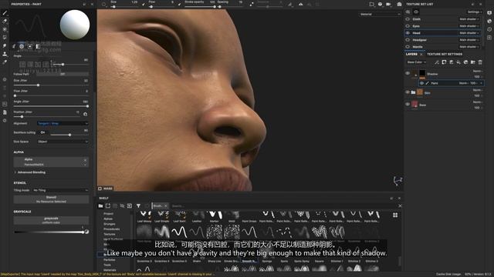Select the Particles shelf category
This screenshot has height=277, width=494.
pos(110,260)
